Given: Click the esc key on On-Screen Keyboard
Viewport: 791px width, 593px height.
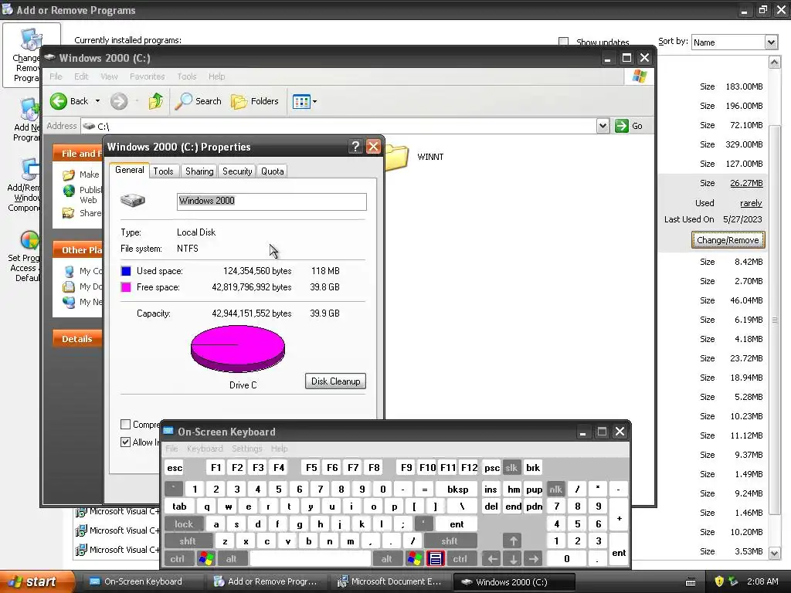Looking at the screenshot, I should point(175,468).
